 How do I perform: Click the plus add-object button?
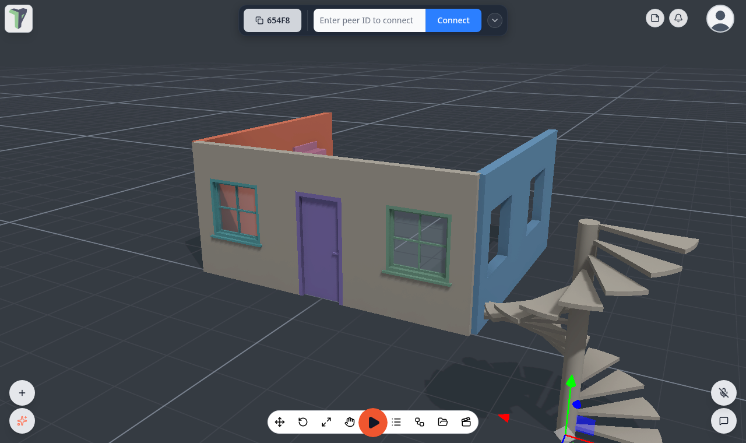(22, 393)
